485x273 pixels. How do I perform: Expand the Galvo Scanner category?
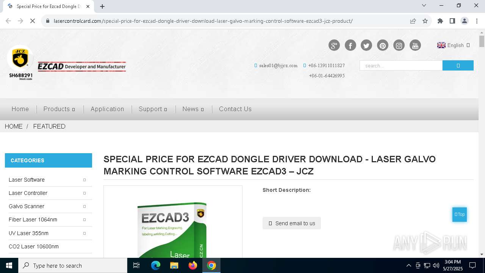point(84,206)
